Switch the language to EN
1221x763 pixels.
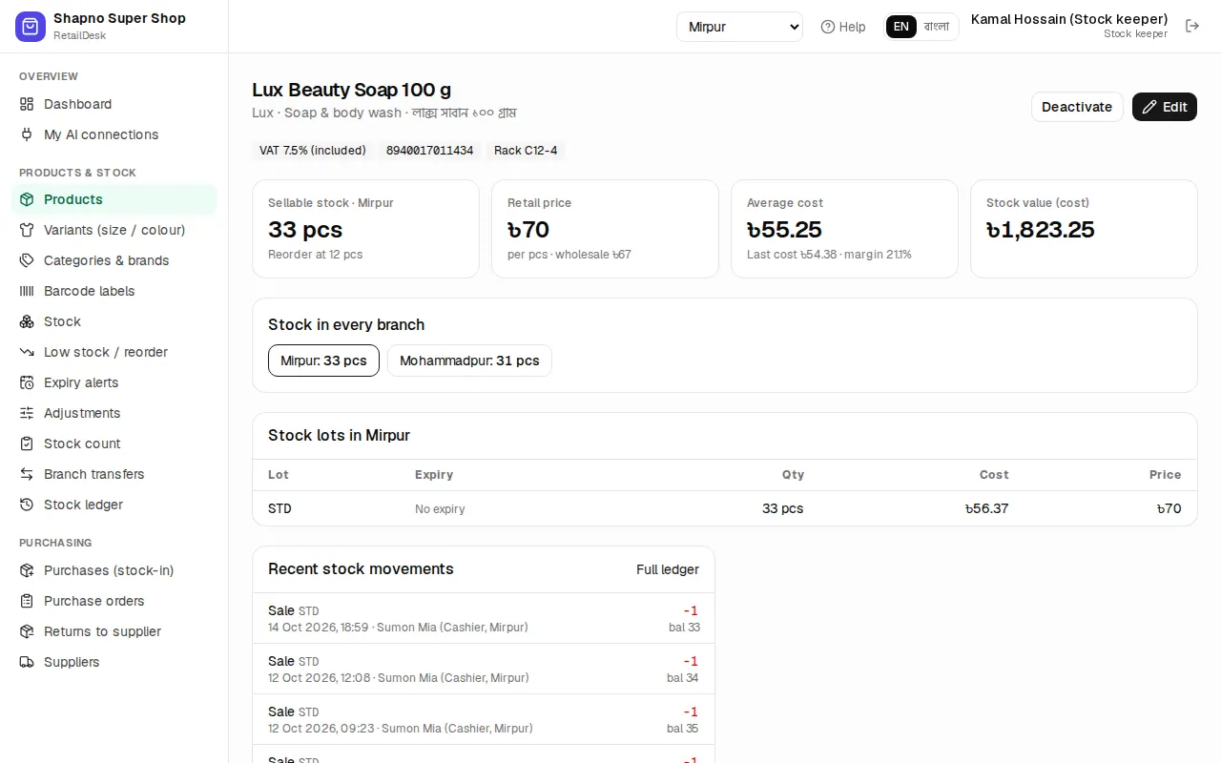901,27
